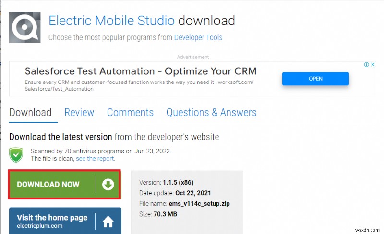Select the Download tab
The width and height of the screenshot is (384, 234).
pyautogui.click(x=30, y=112)
